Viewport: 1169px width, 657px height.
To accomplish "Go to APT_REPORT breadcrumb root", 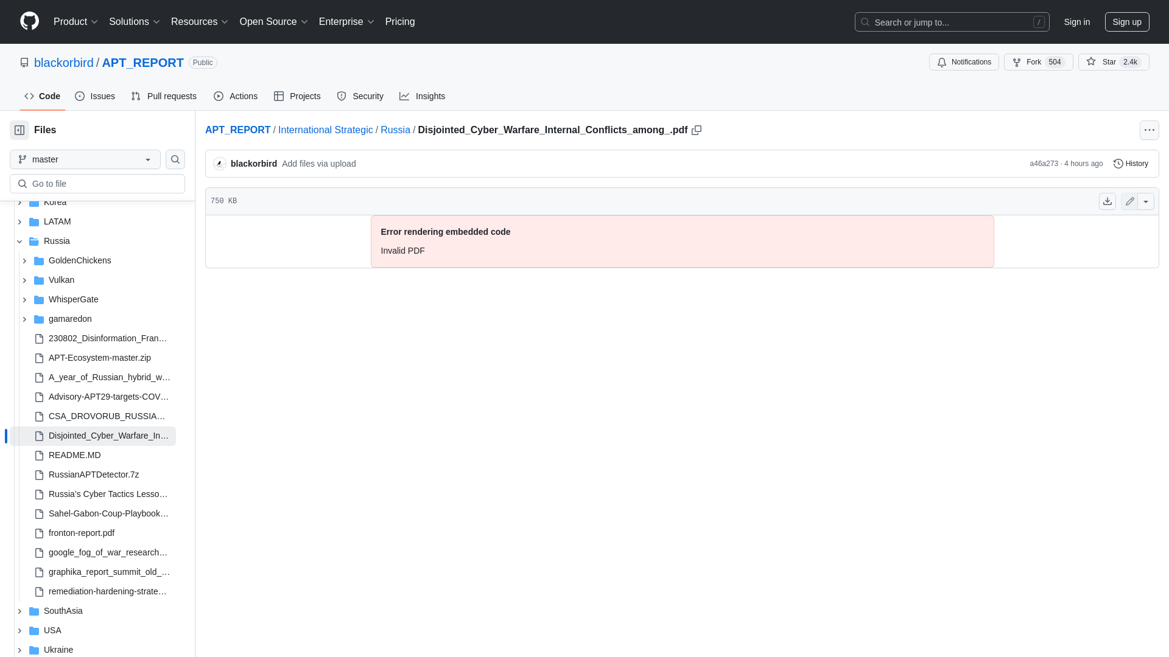I will point(237,130).
